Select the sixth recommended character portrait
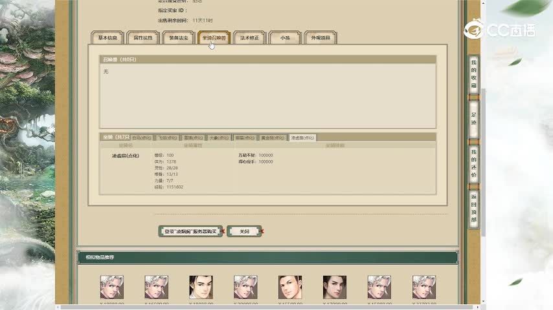Screen dimensions: 553x310 (x=335, y=287)
